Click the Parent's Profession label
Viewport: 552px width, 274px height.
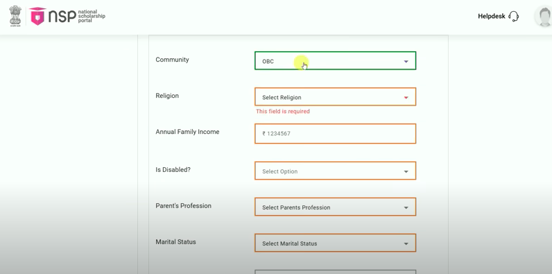183,206
